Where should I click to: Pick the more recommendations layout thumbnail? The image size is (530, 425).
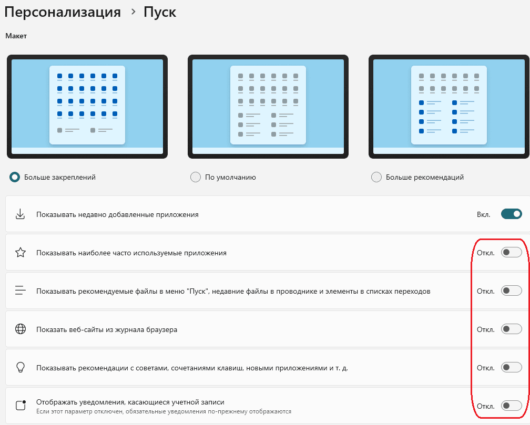click(x=449, y=107)
